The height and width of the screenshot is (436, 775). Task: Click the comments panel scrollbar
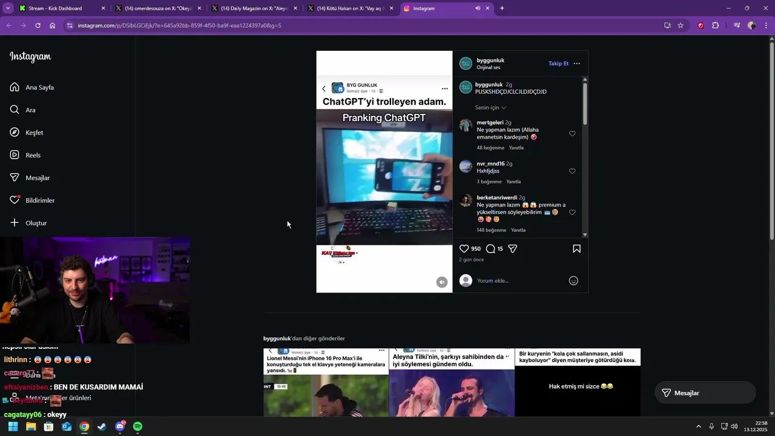[585, 103]
